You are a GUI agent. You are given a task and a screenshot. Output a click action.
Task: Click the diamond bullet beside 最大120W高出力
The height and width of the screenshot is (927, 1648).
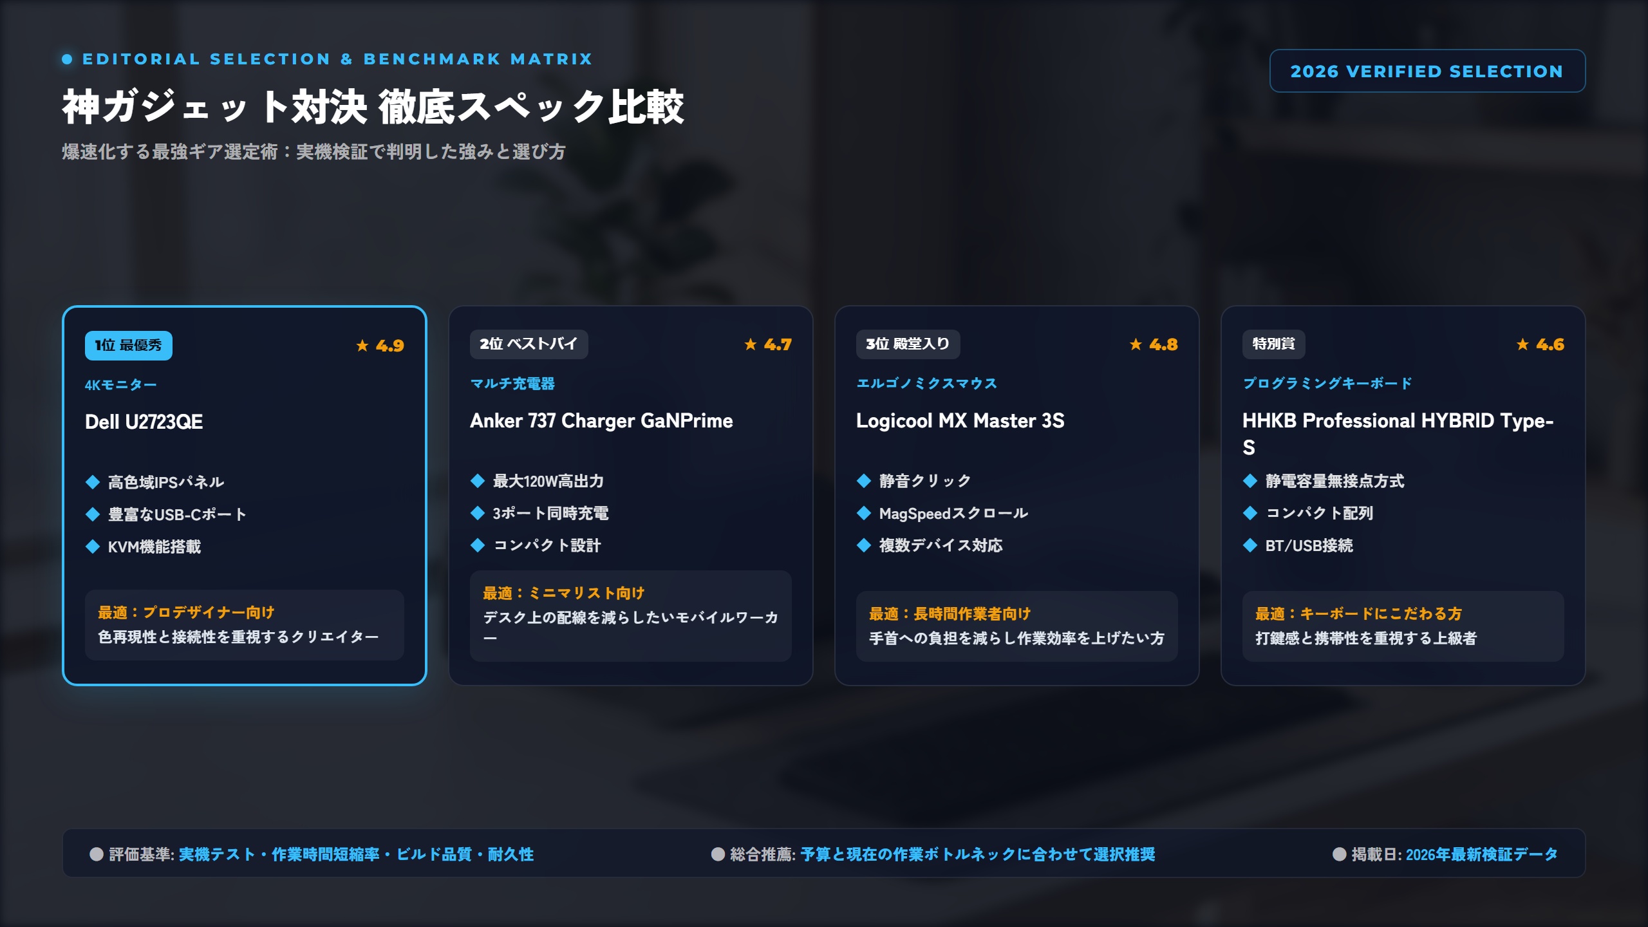478,481
